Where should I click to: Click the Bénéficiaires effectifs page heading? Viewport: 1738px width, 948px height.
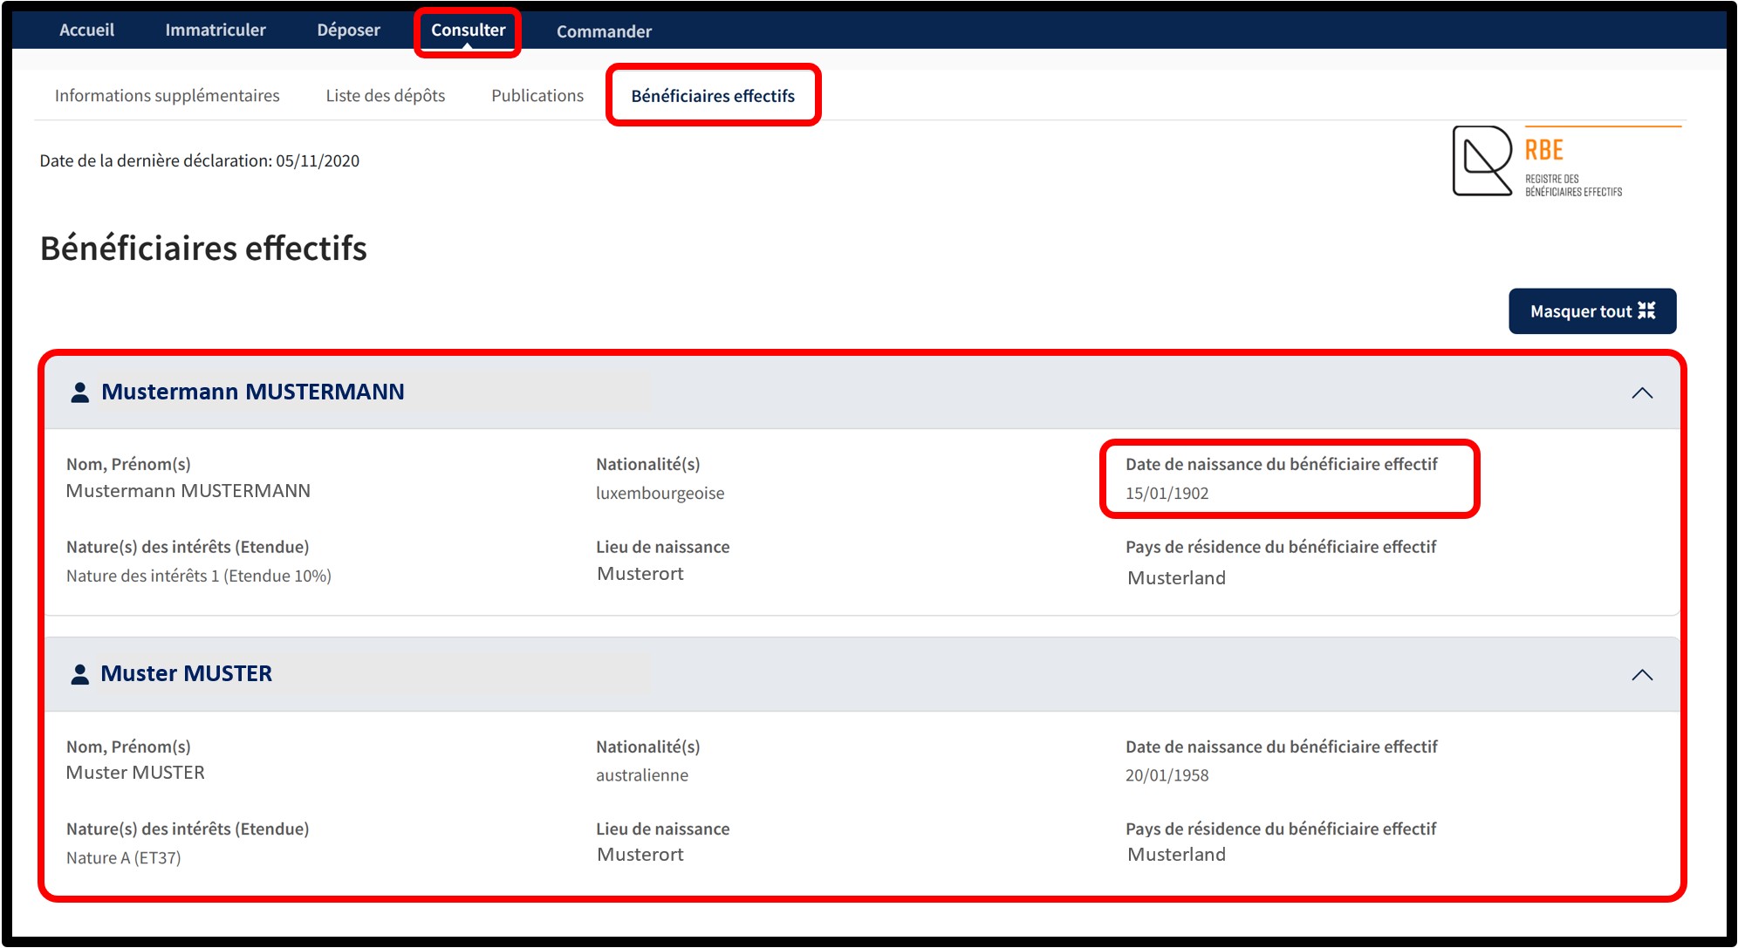(203, 248)
